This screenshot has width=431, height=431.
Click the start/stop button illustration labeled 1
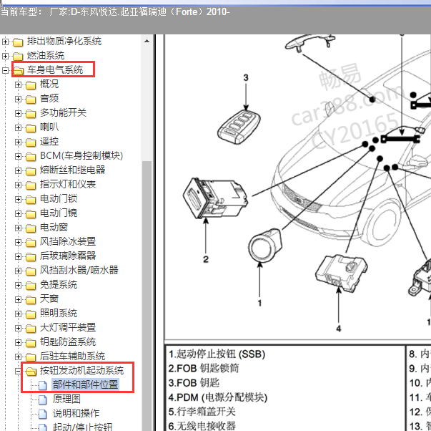click(x=265, y=244)
